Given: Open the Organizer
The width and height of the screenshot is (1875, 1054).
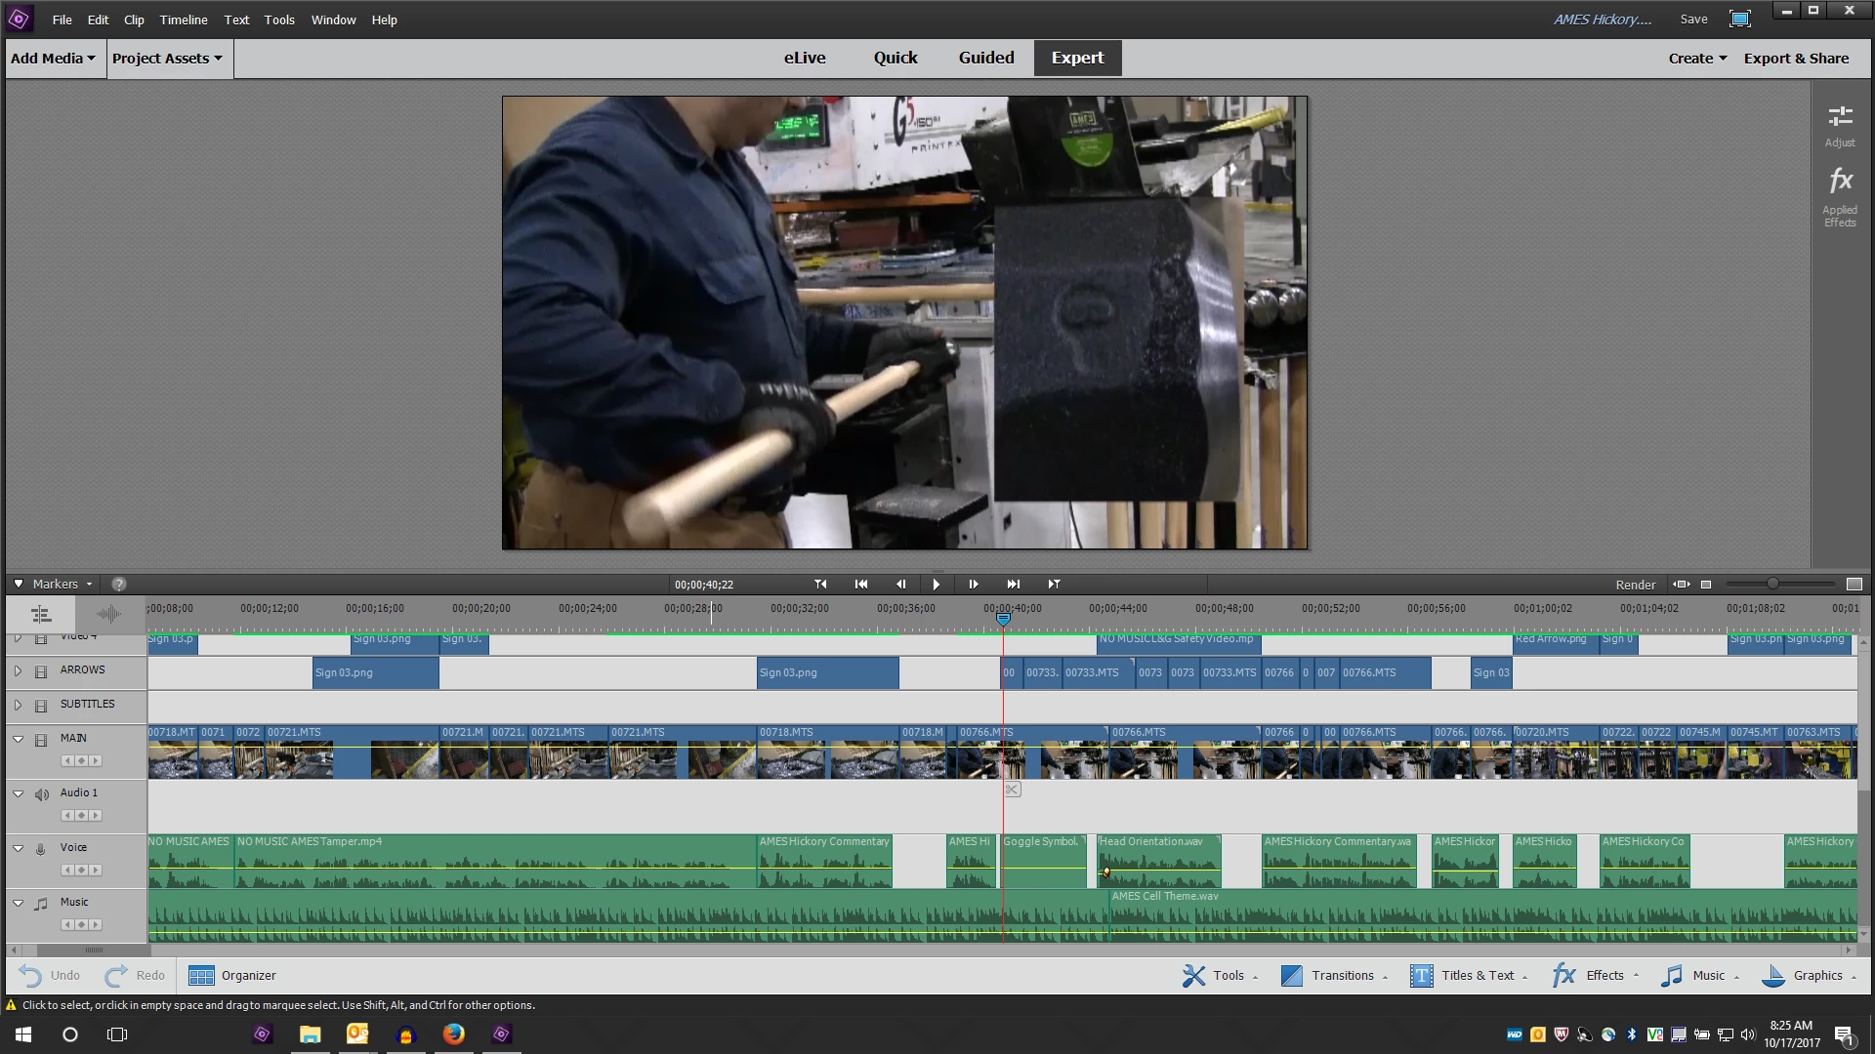Looking at the screenshot, I should pyautogui.click(x=232, y=975).
